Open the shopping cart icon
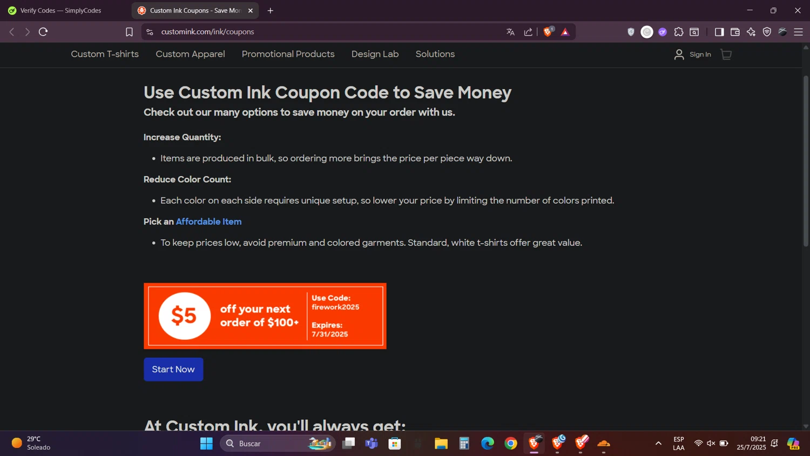 click(x=726, y=55)
